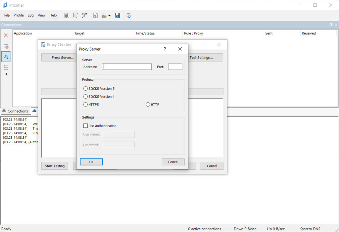Close the Proxy Checker window
Viewport: 339px width, 232px height.
point(219,44)
